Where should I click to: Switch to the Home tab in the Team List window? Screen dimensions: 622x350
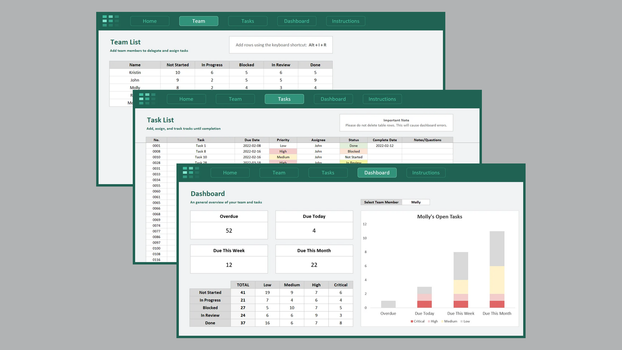click(150, 21)
